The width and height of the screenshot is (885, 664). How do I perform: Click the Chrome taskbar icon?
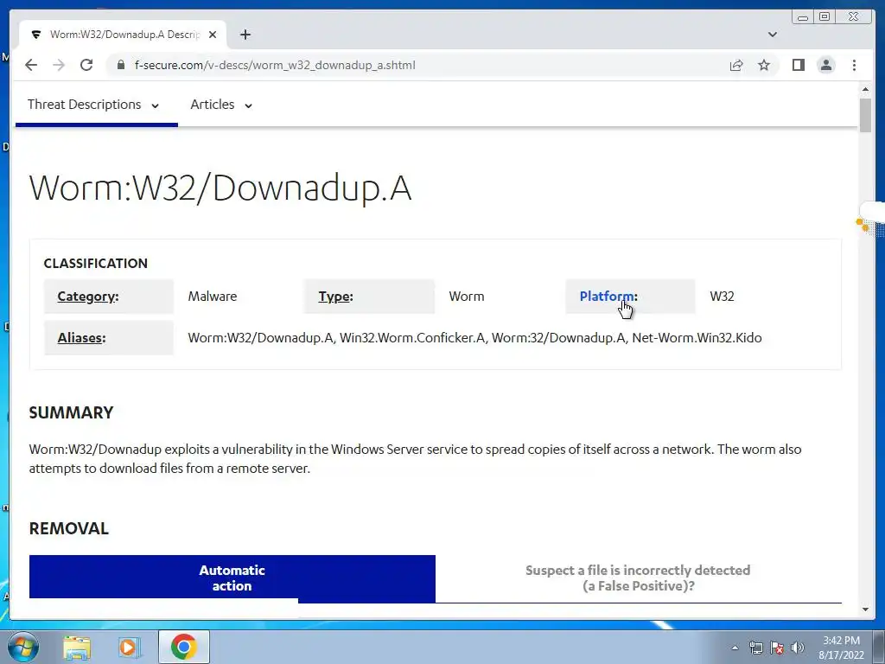[x=183, y=647]
